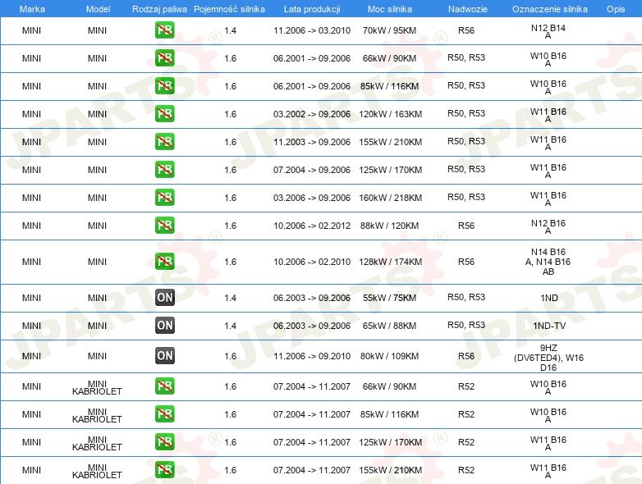Screen dimensions: 642x484
Task: Select date range 11.2006 -> 03.2010
Action: pos(312,30)
